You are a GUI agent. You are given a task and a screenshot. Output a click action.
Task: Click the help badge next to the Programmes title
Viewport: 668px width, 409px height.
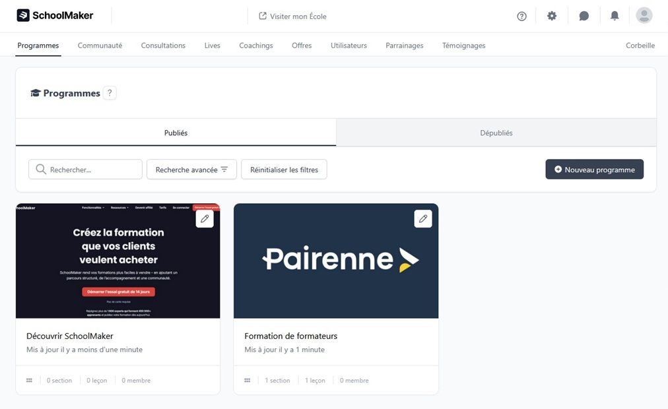pos(110,92)
